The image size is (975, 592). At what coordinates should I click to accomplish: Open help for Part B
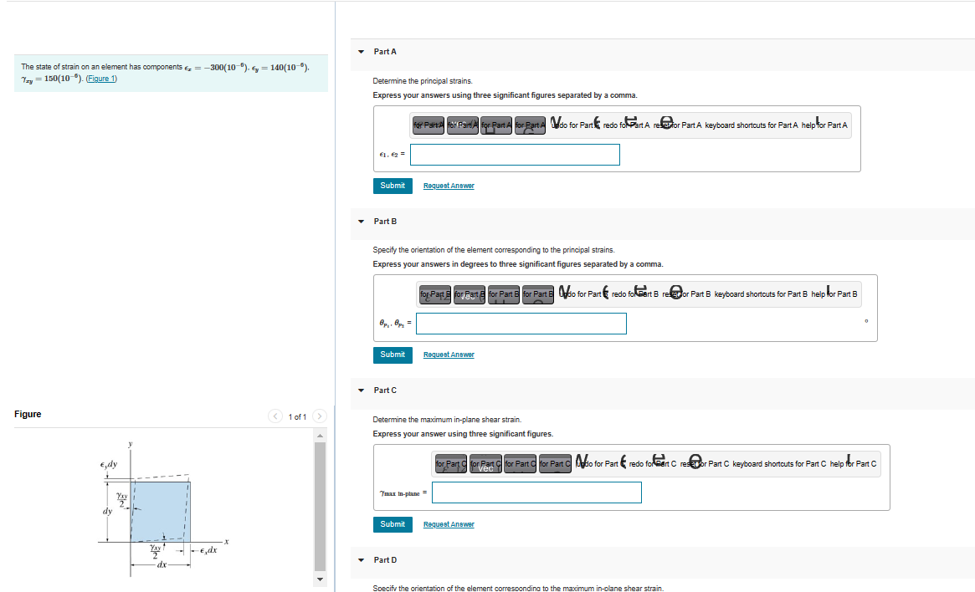pyautogui.click(x=834, y=293)
